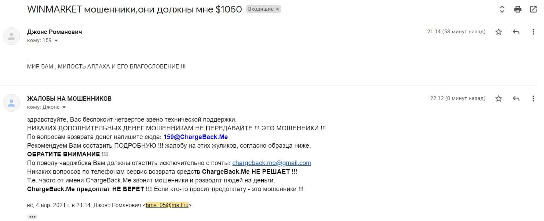The height and width of the screenshot is (221, 544).
Task: Expand all messages in the thread
Action: 502,9
